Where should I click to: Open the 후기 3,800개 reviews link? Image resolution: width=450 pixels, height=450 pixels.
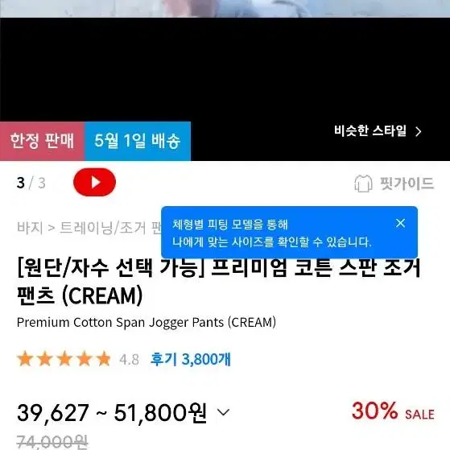[191, 359]
